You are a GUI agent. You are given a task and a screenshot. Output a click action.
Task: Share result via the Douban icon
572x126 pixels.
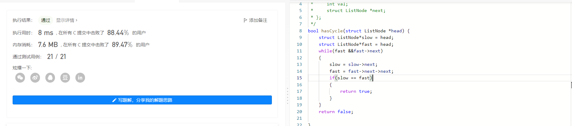click(x=65, y=78)
